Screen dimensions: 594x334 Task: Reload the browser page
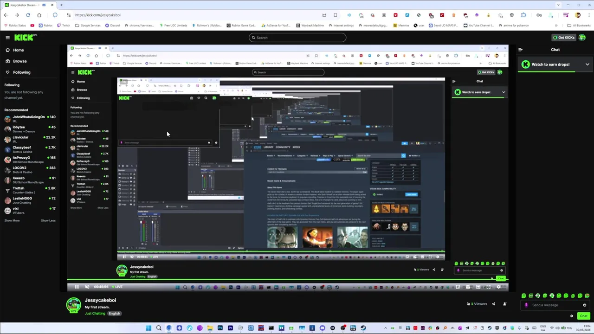click(x=28, y=15)
